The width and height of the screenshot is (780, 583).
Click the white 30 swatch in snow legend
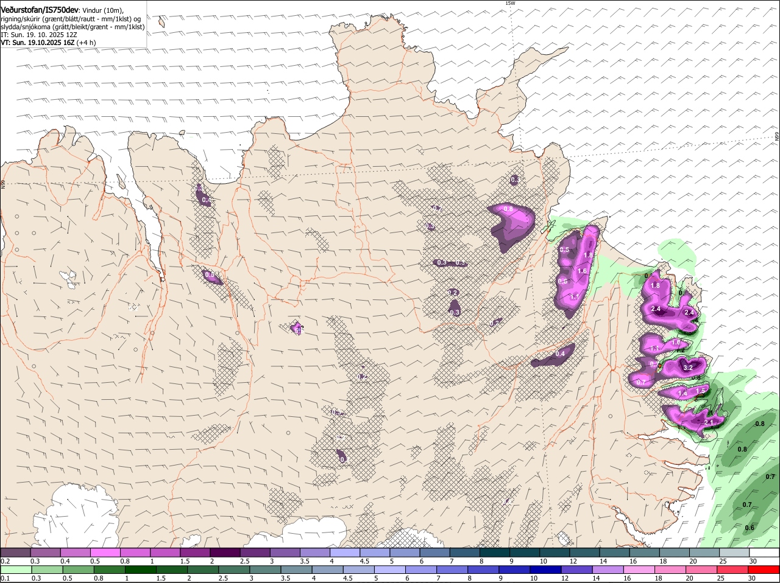(x=764, y=552)
